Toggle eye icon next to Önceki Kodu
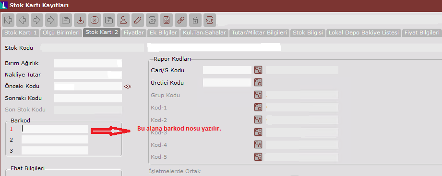 point(128,87)
